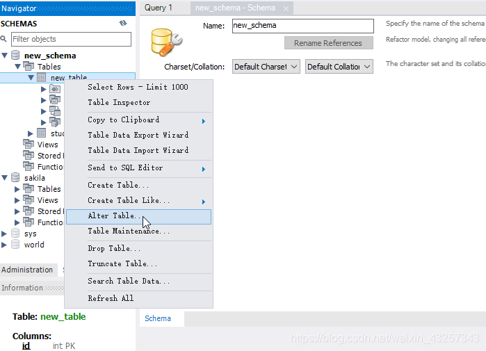Click the sys database icon
486x351 pixels.
(15, 234)
